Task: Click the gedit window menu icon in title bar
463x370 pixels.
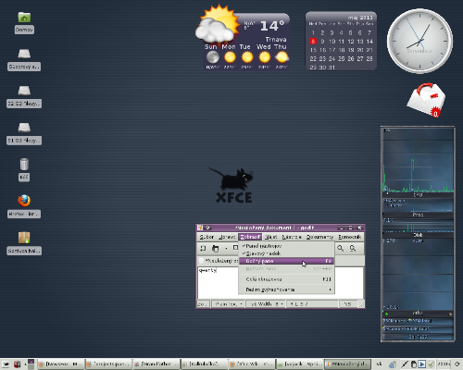Action: point(200,228)
